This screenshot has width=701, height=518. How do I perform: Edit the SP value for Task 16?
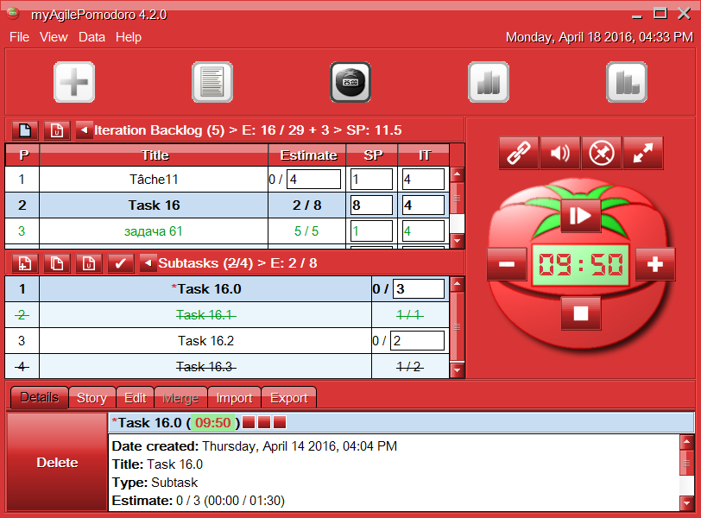coord(371,205)
